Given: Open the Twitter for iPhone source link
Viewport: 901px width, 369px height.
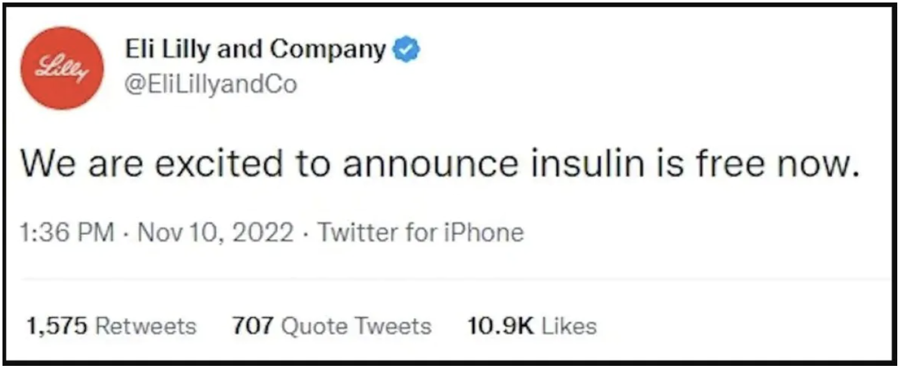Looking at the screenshot, I should pyautogui.click(x=421, y=233).
